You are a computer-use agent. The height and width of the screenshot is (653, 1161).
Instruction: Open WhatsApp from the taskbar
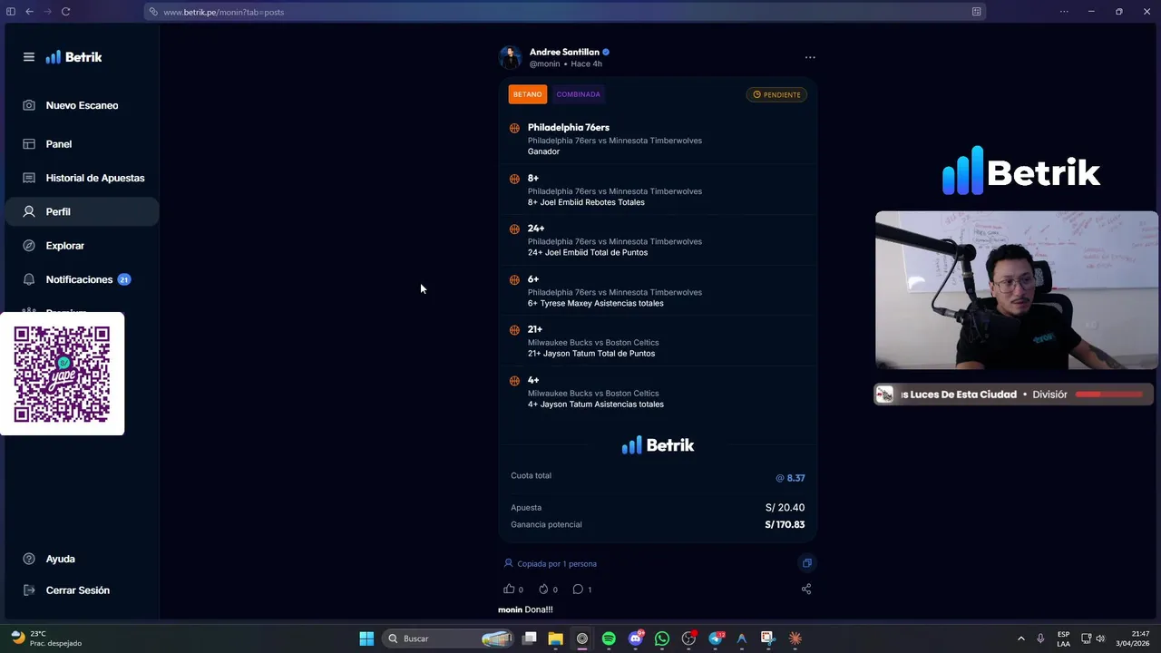(662, 638)
